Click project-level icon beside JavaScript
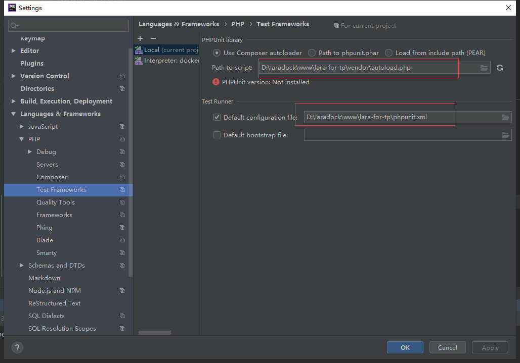The height and width of the screenshot is (363, 520). pos(122,127)
